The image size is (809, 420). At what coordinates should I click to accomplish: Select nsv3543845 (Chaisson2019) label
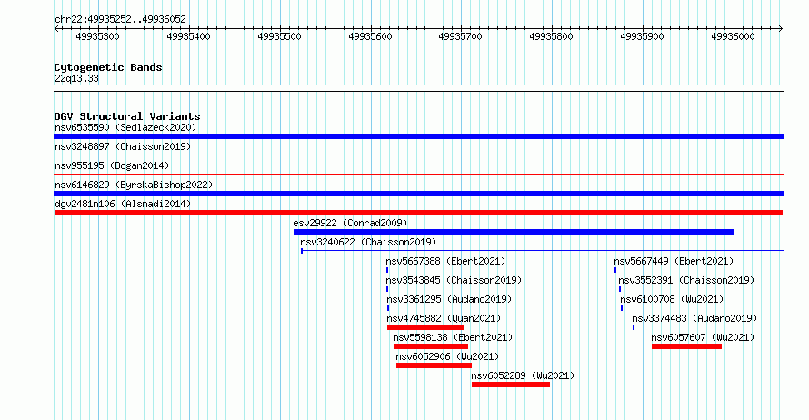coord(454,280)
